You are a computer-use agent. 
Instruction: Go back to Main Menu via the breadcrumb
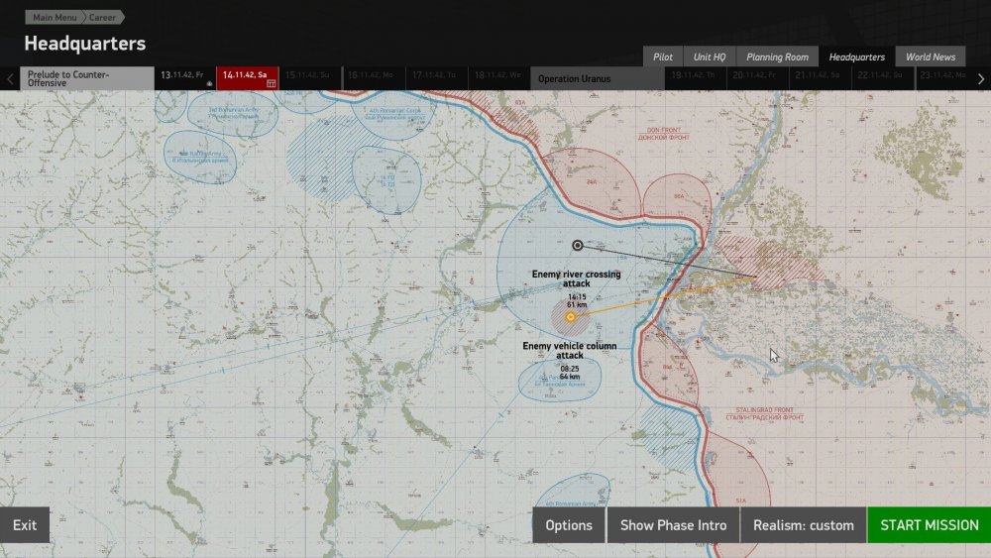(55, 18)
